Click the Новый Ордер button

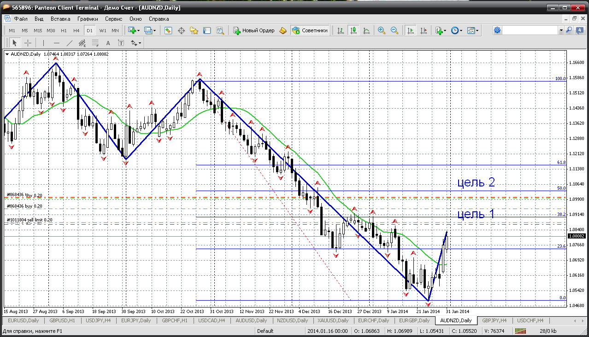tap(254, 30)
